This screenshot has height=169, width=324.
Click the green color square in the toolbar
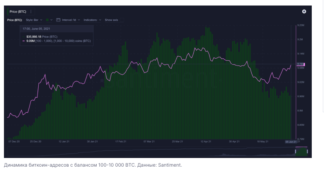point(47,20)
